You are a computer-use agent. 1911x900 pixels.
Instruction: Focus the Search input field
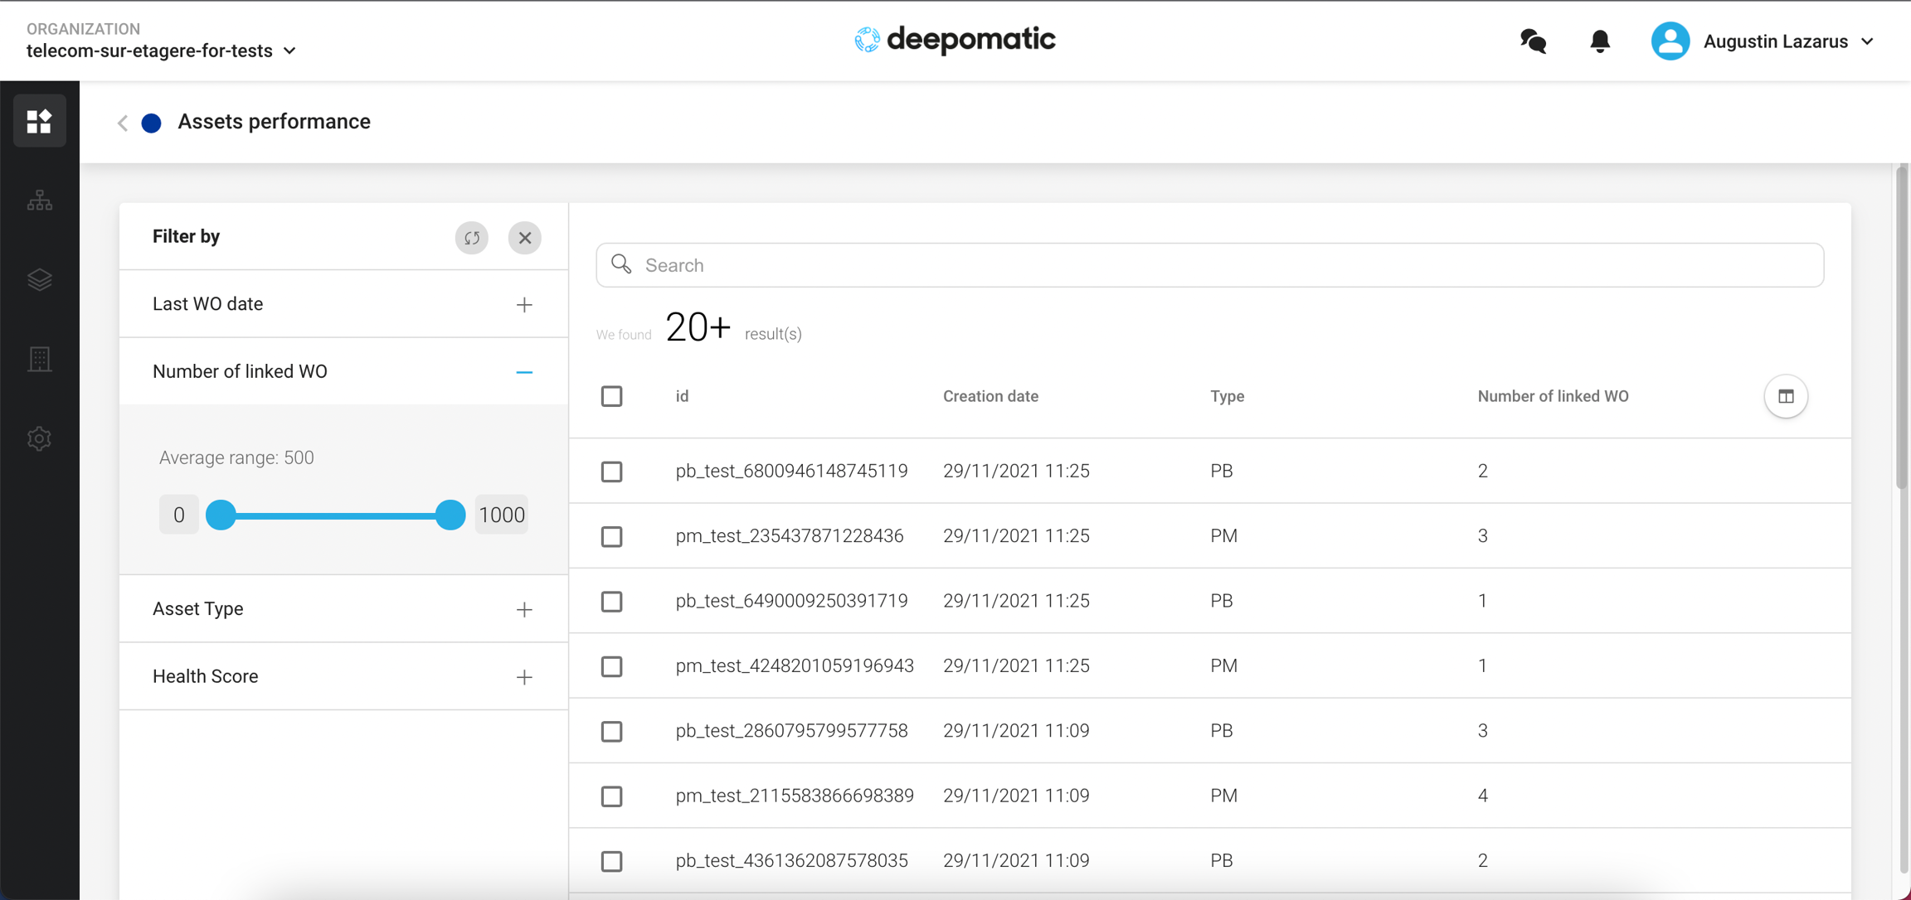pos(1209,265)
